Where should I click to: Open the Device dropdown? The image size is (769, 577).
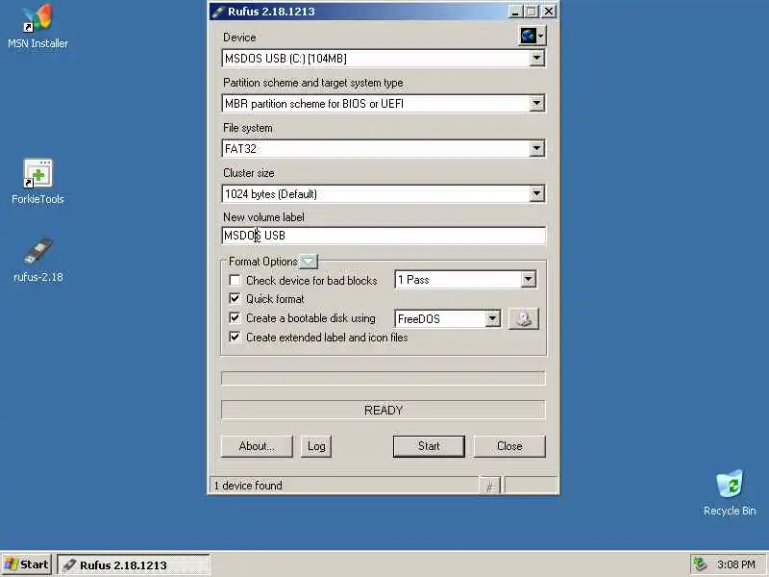pyautogui.click(x=384, y=59)
